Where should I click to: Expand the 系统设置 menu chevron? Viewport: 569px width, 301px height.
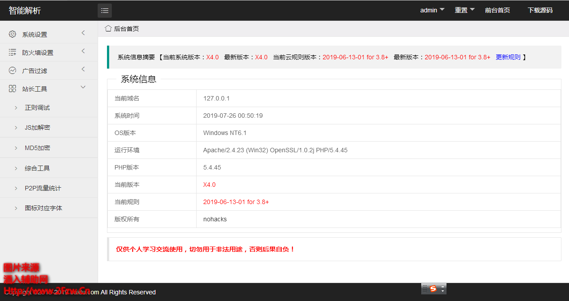83,33
